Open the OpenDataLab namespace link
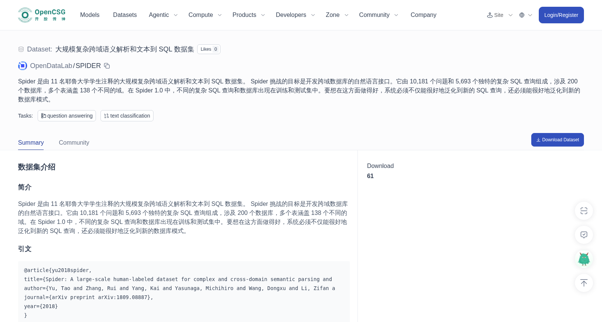 tap(51, 66)
